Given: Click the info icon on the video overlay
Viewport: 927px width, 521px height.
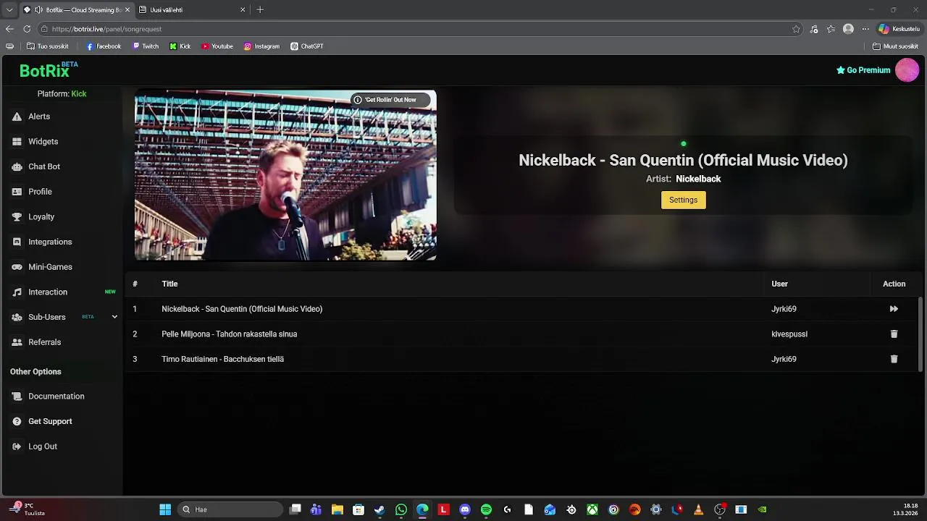Looking at the screenshot, I should [x=357, y=100].
